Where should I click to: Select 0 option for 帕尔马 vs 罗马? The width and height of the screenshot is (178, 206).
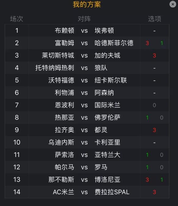coord(162,167)
